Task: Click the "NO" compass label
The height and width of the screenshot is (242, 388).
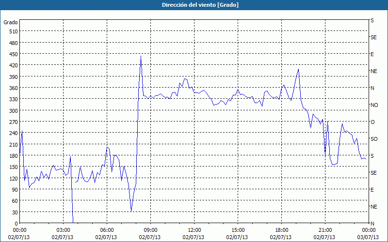Action: pyautogui.click(x=374, y=105)
